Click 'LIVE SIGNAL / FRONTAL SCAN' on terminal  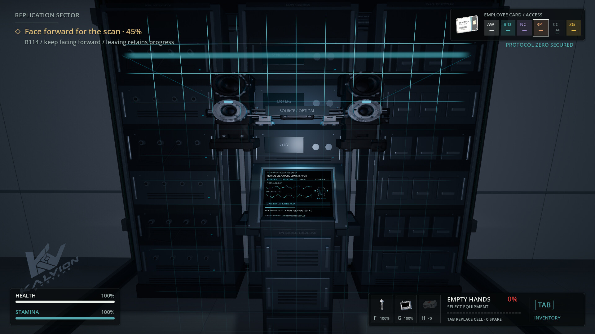click(x=281, y=204)
